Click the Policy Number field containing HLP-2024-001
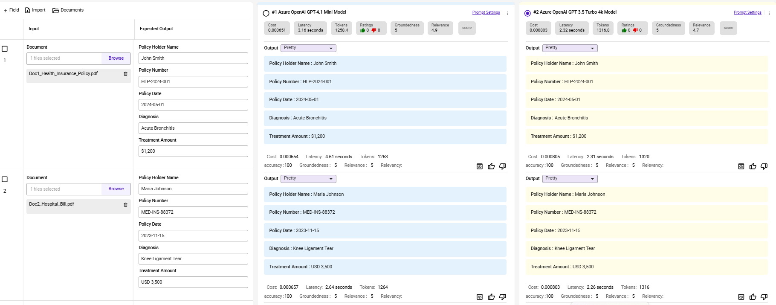The width and height of the screenshot is (776, 305). coord(193,81)
